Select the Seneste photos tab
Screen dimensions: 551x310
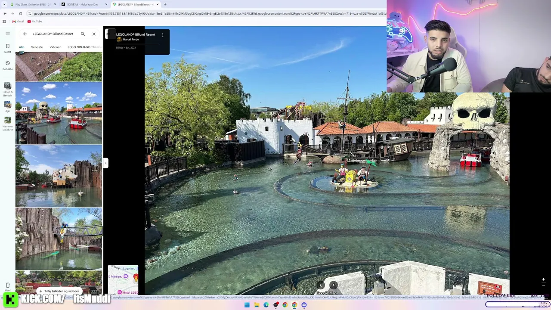[37, 47]
